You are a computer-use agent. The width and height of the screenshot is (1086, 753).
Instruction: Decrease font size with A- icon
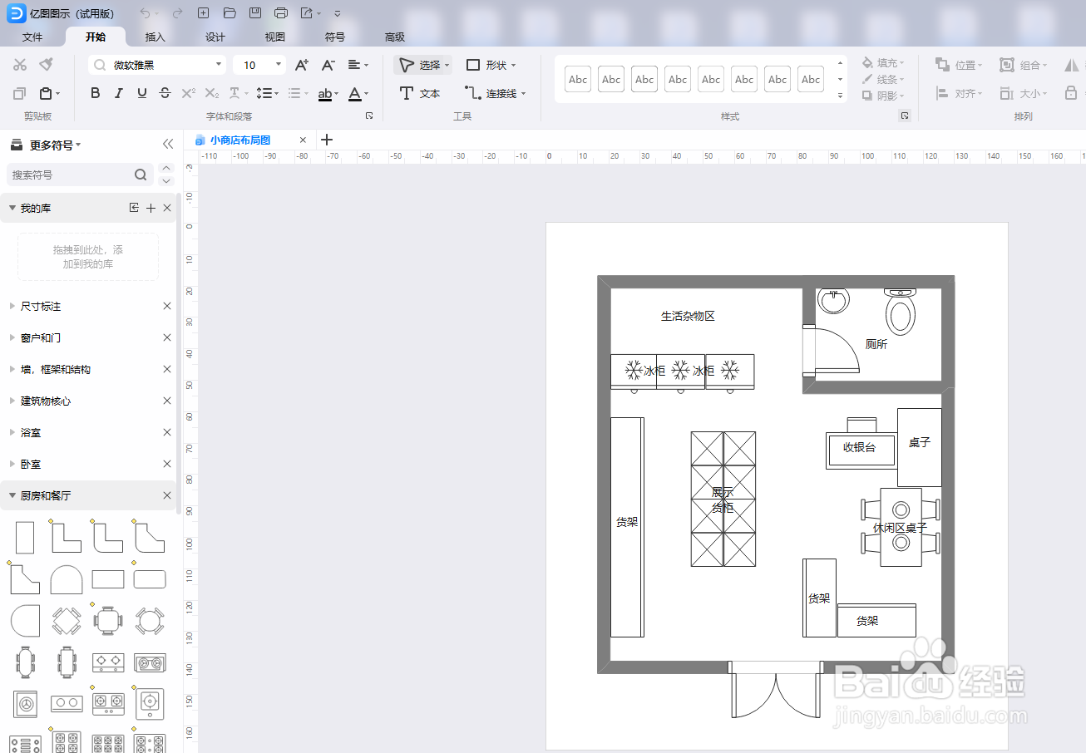[x=328, y=65]
